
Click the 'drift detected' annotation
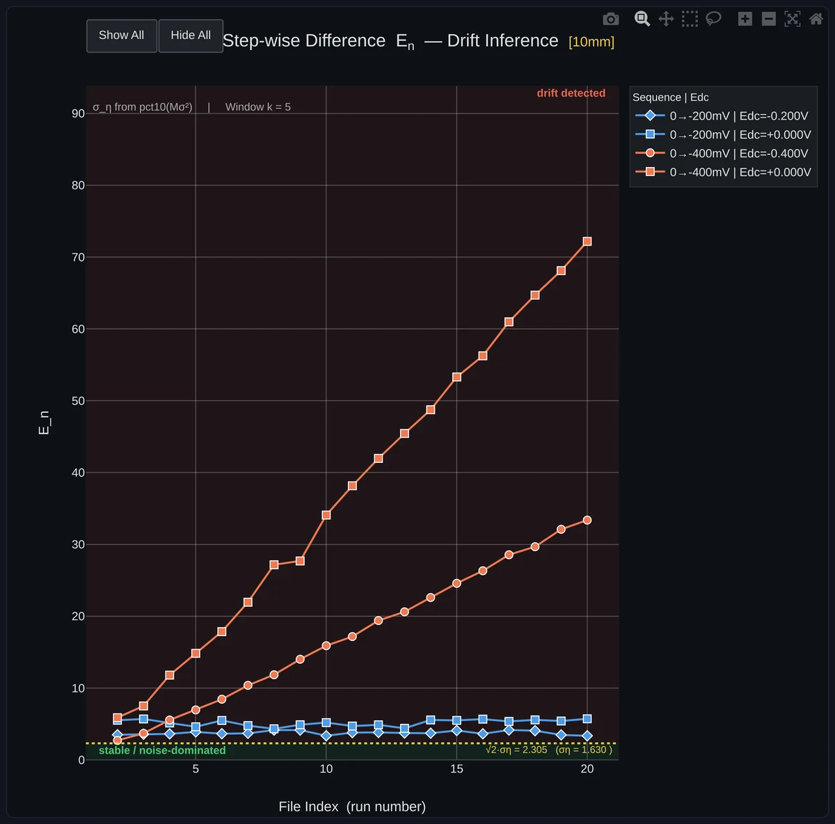571,93
